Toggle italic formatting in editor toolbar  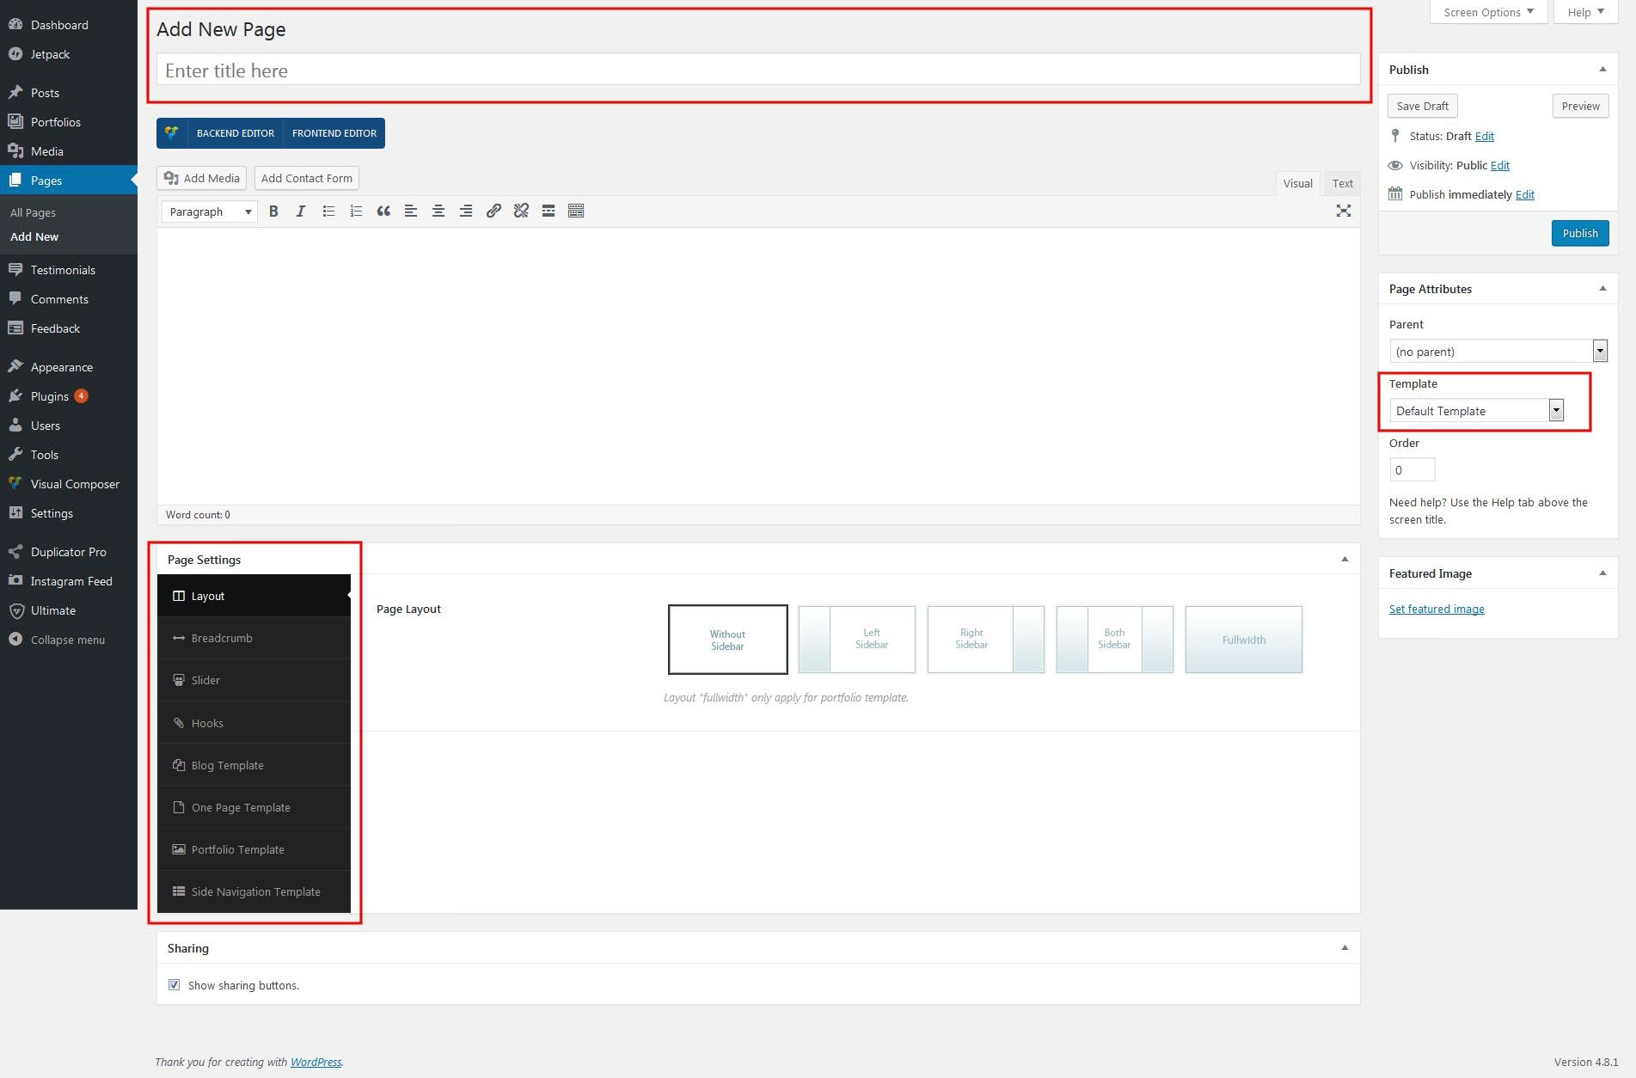pos(301,211)
